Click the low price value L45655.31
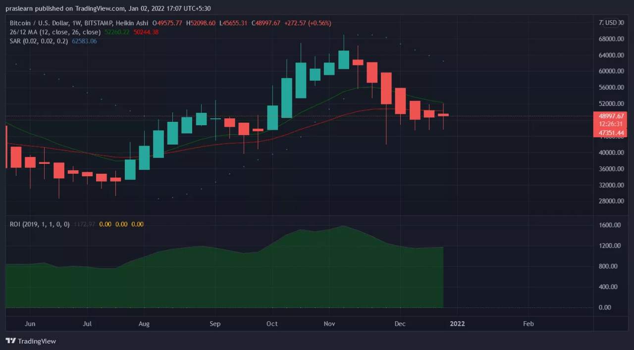Viewport: 634px width, 350px height. click(x=234, y=23)
